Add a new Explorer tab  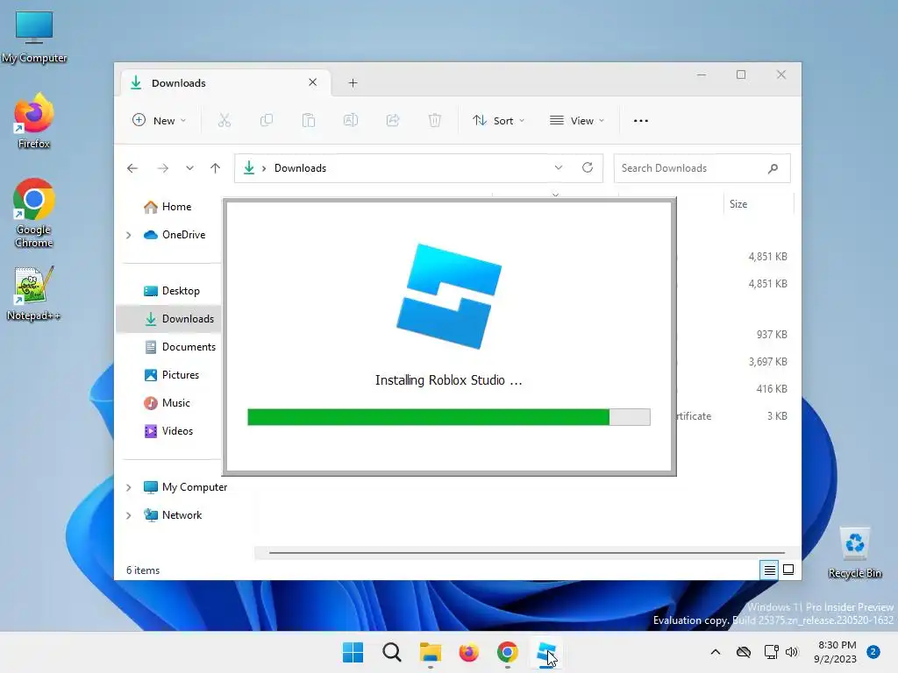pos(353,83)
